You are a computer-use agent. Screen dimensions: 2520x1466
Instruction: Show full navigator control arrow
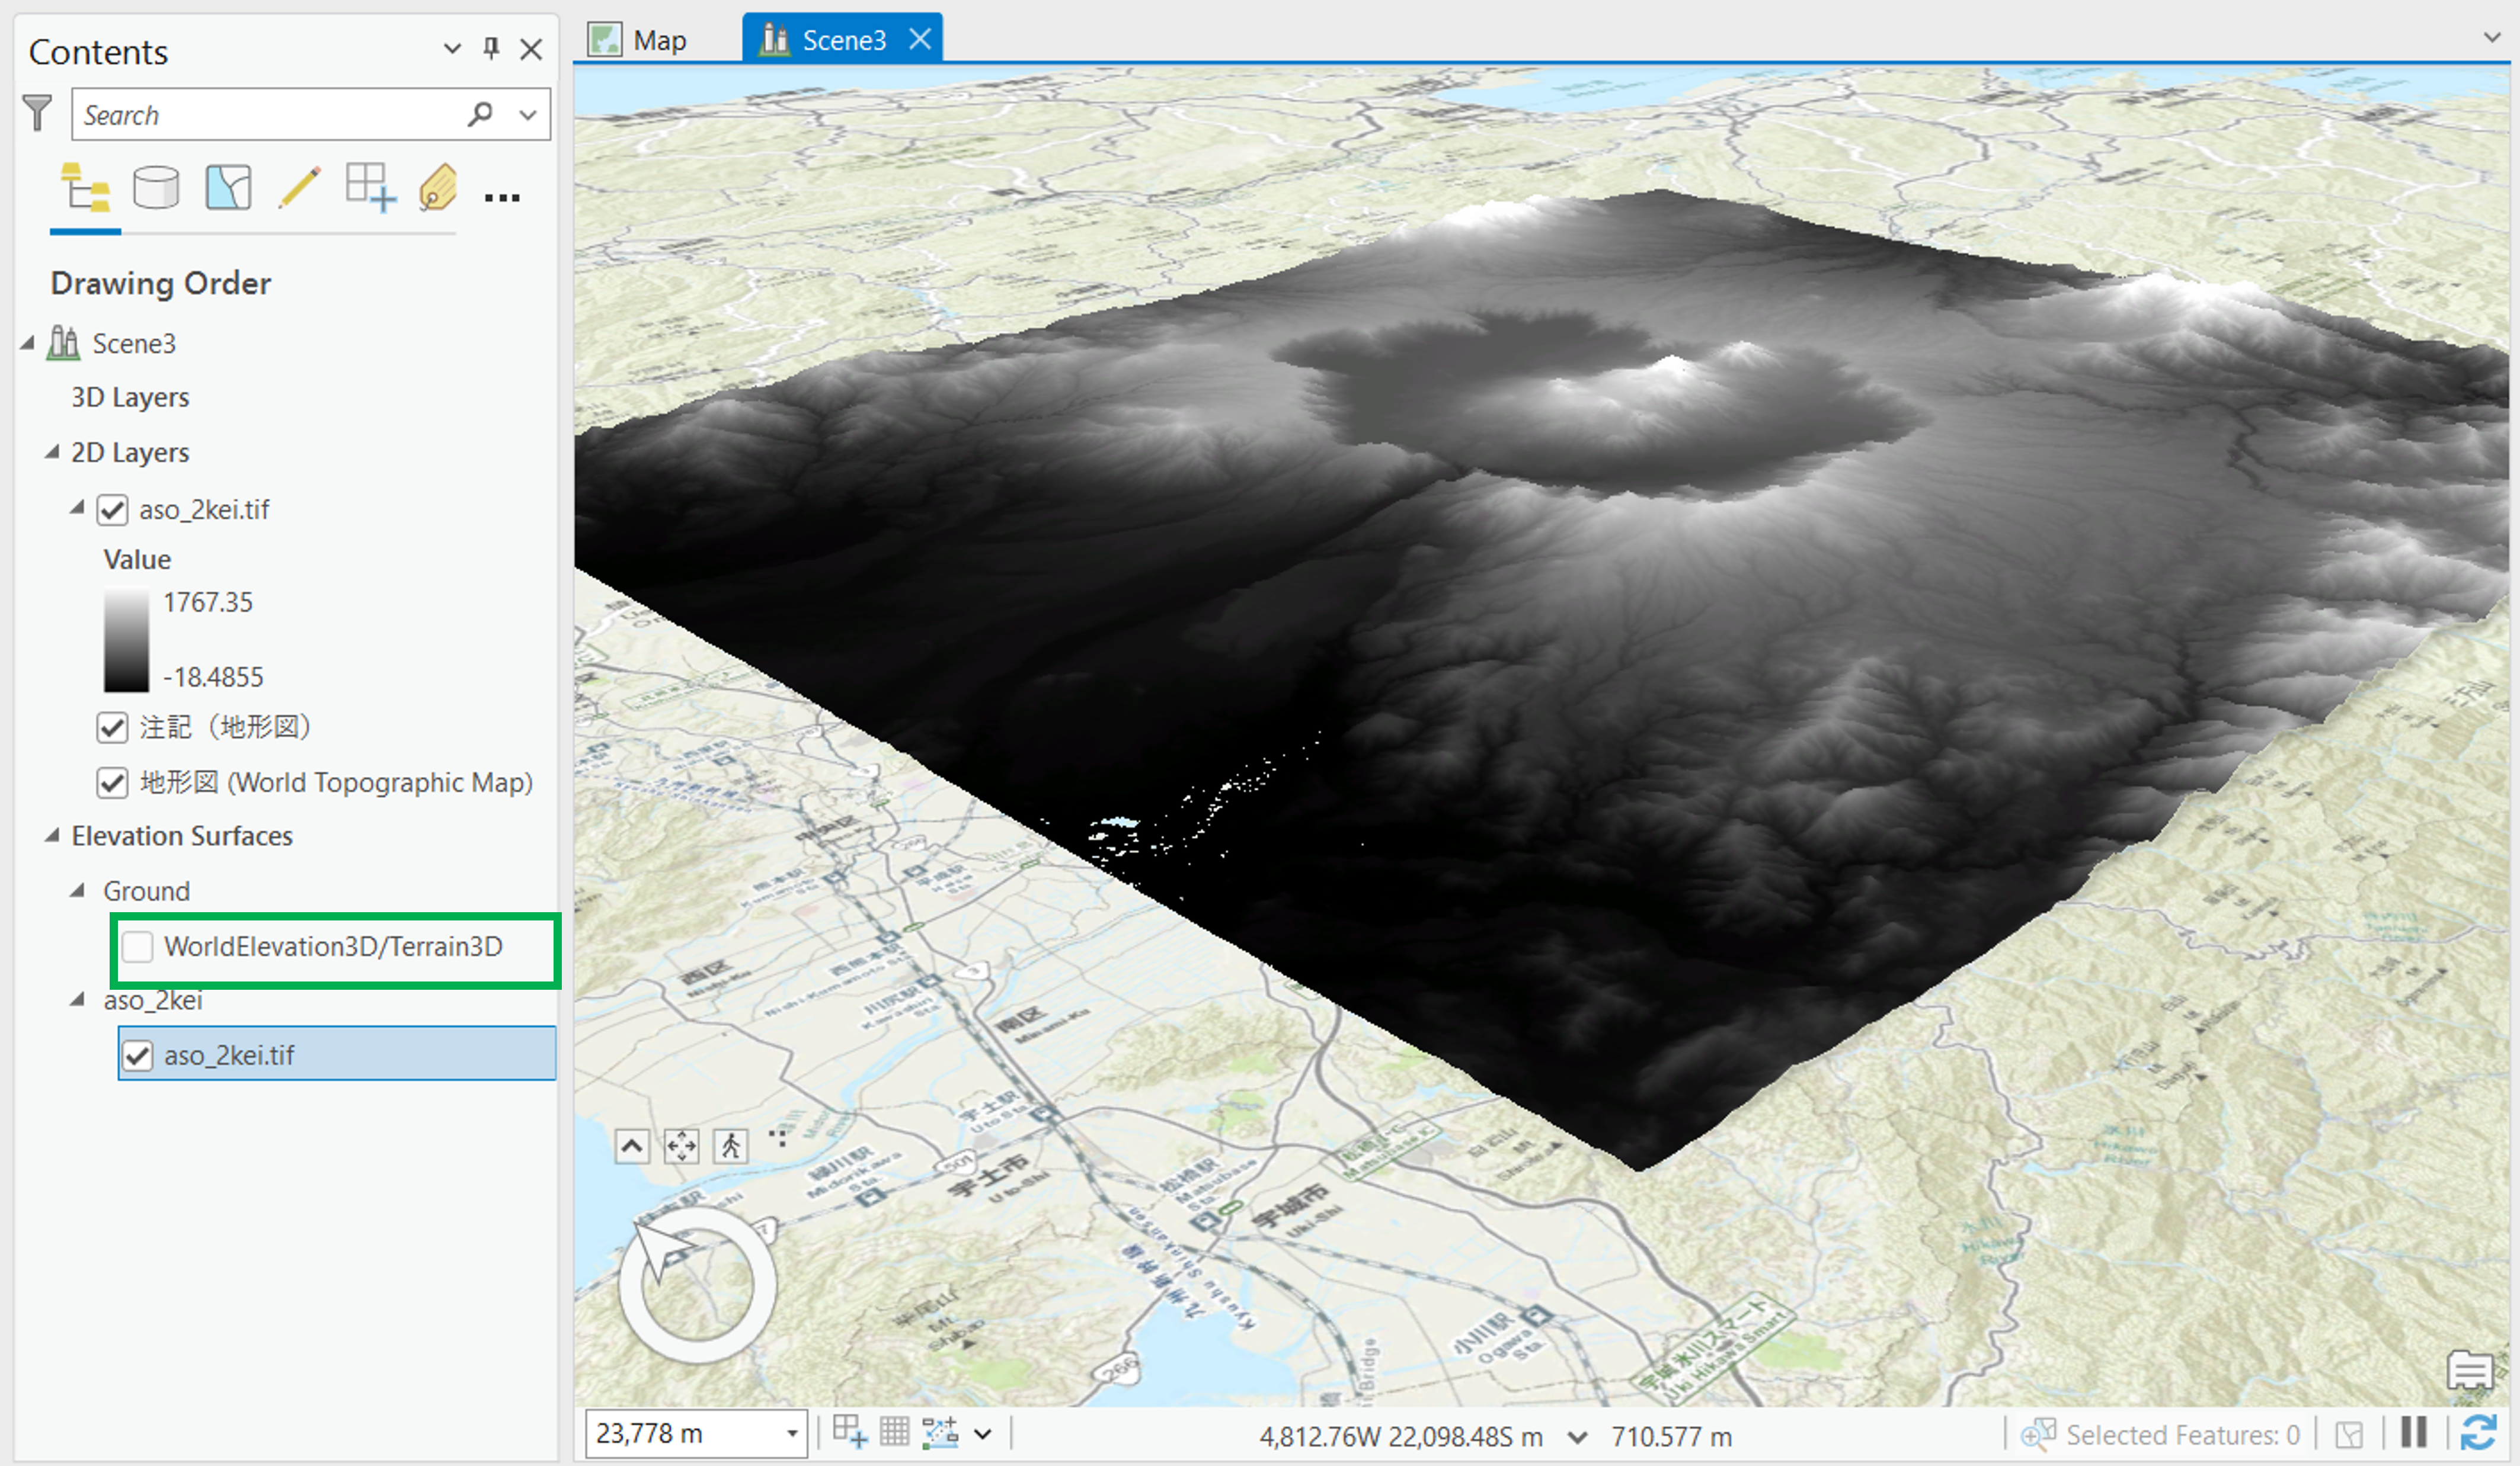632,1146
